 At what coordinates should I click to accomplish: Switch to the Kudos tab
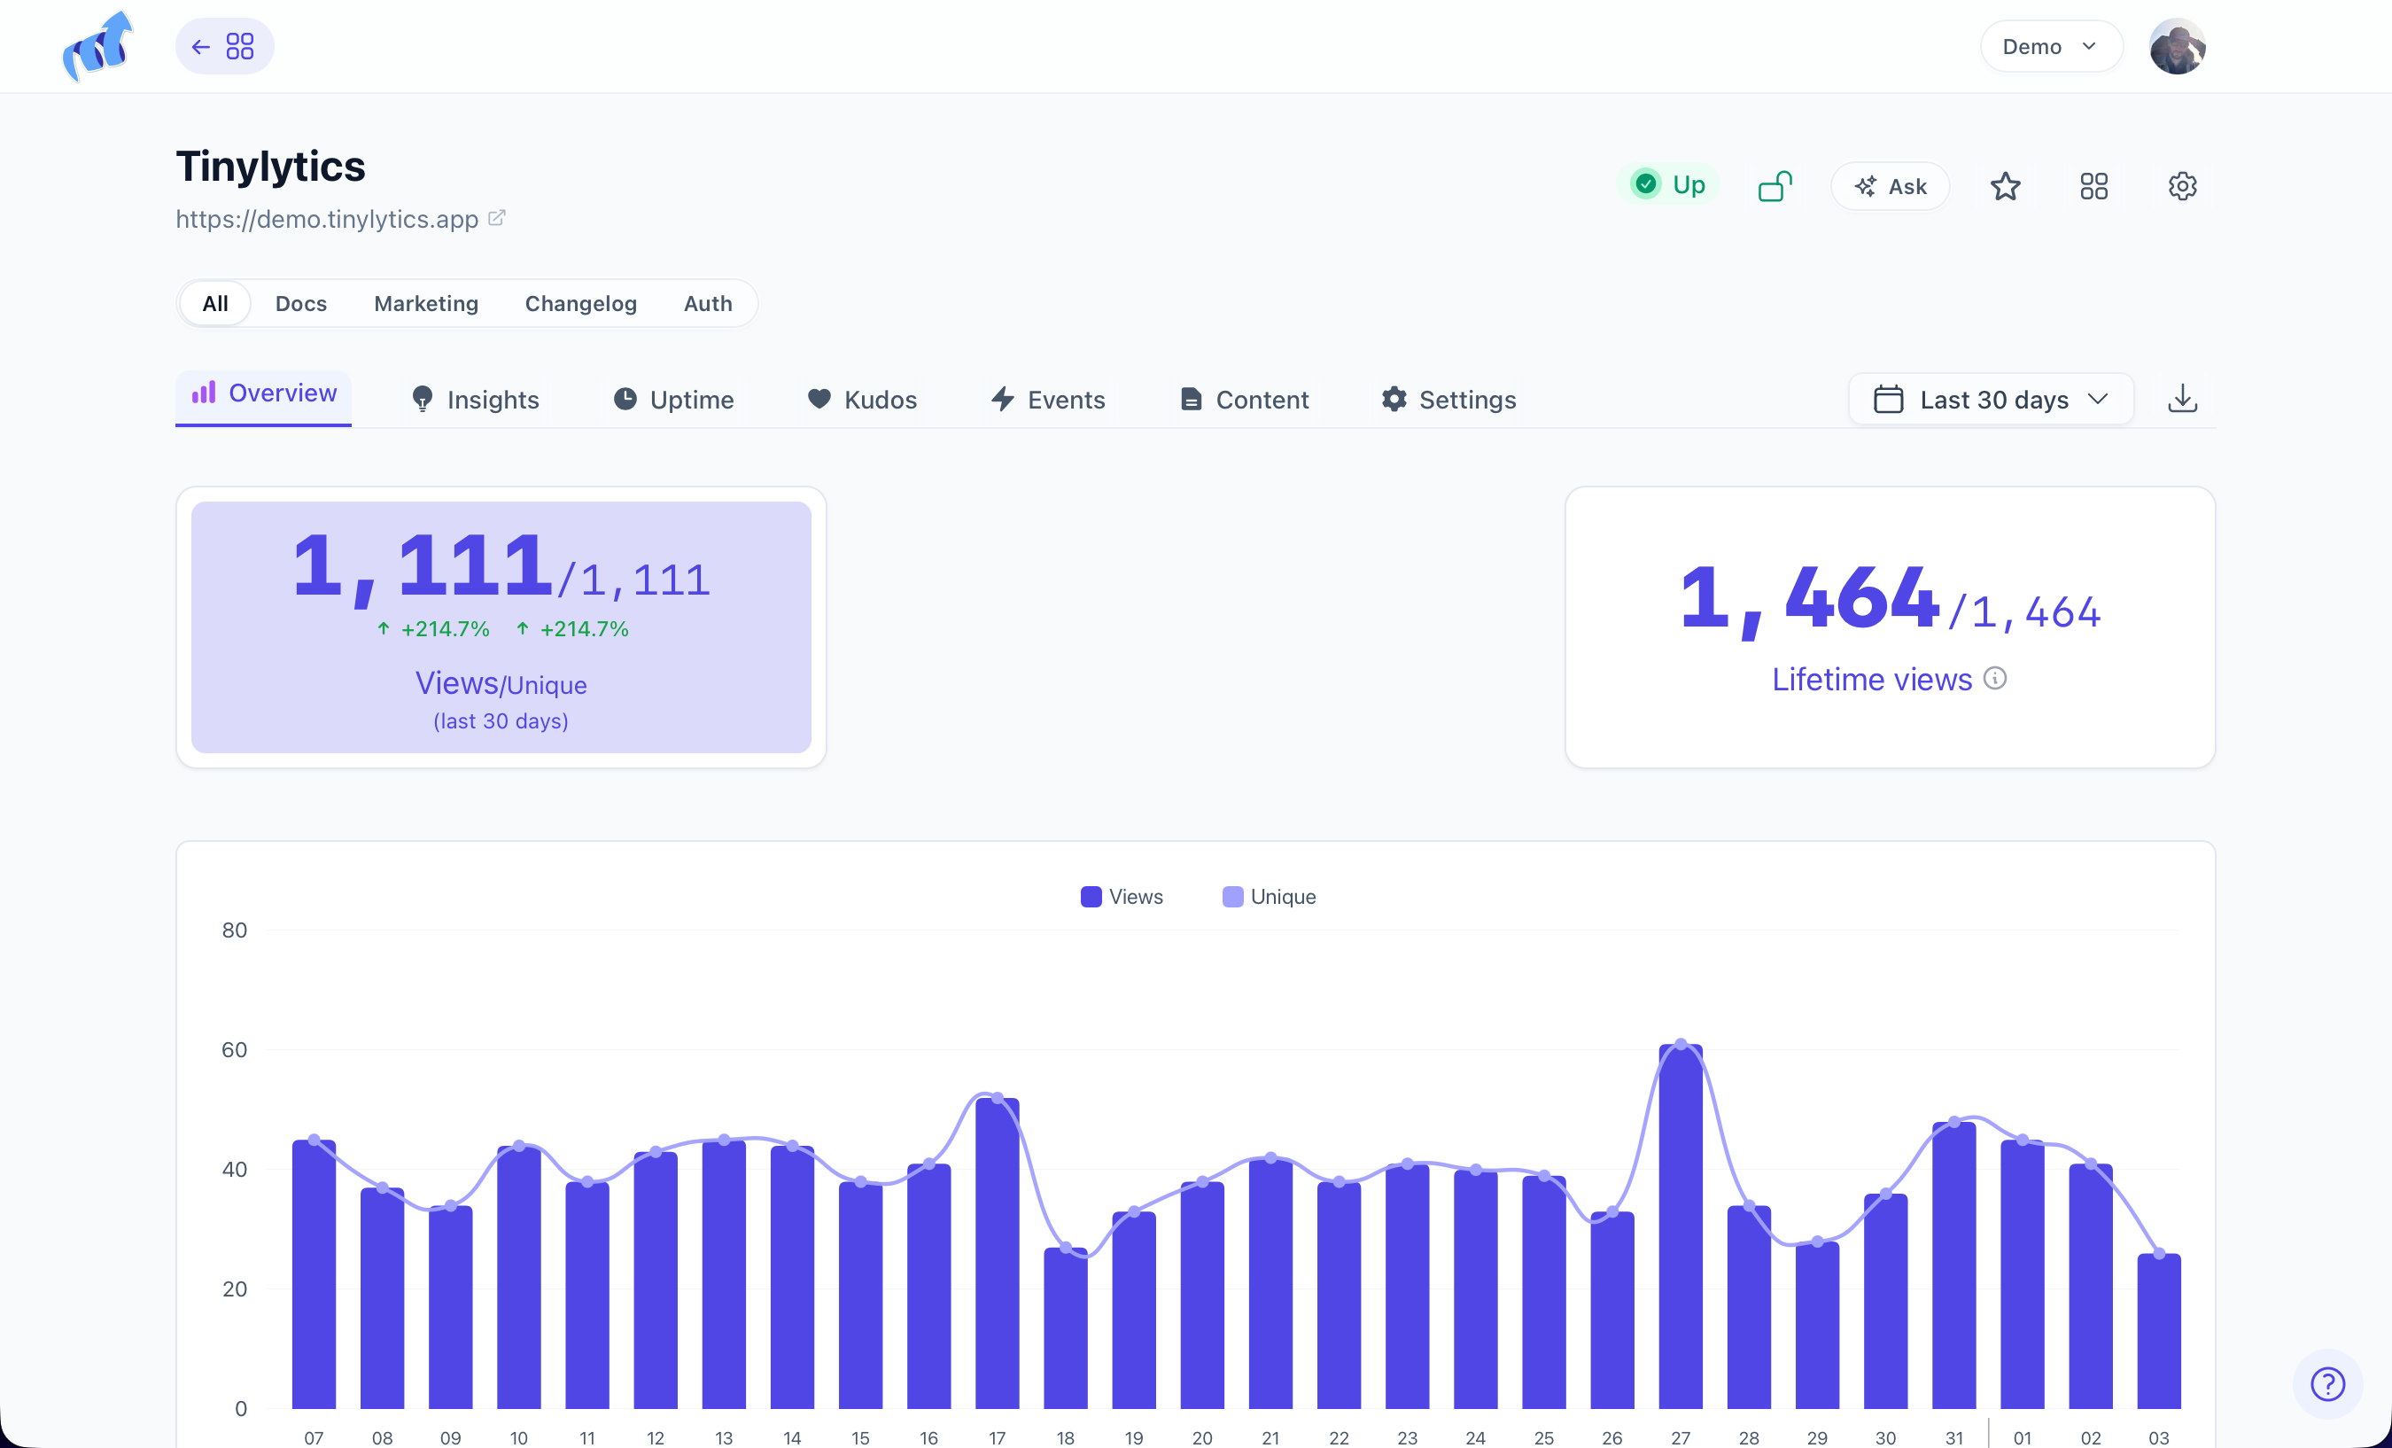pyautogui.click(x=862, y=401)
